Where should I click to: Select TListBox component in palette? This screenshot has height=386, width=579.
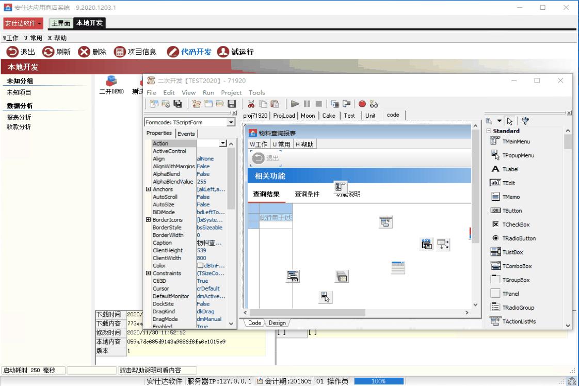507,252
